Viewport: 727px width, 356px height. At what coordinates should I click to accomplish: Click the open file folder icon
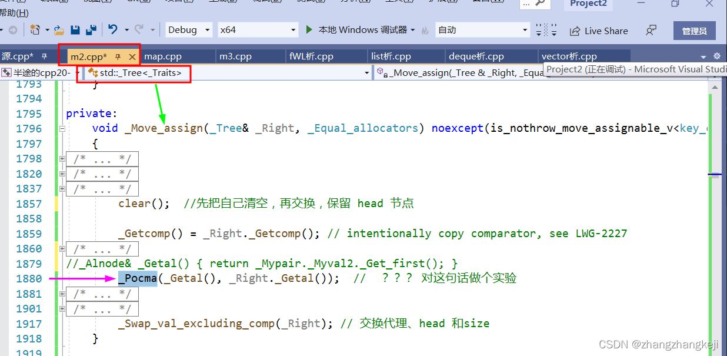tap(59, 29)
